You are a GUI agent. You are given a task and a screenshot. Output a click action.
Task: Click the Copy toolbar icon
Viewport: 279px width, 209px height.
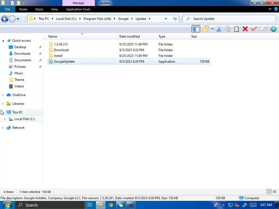[228, 29]
